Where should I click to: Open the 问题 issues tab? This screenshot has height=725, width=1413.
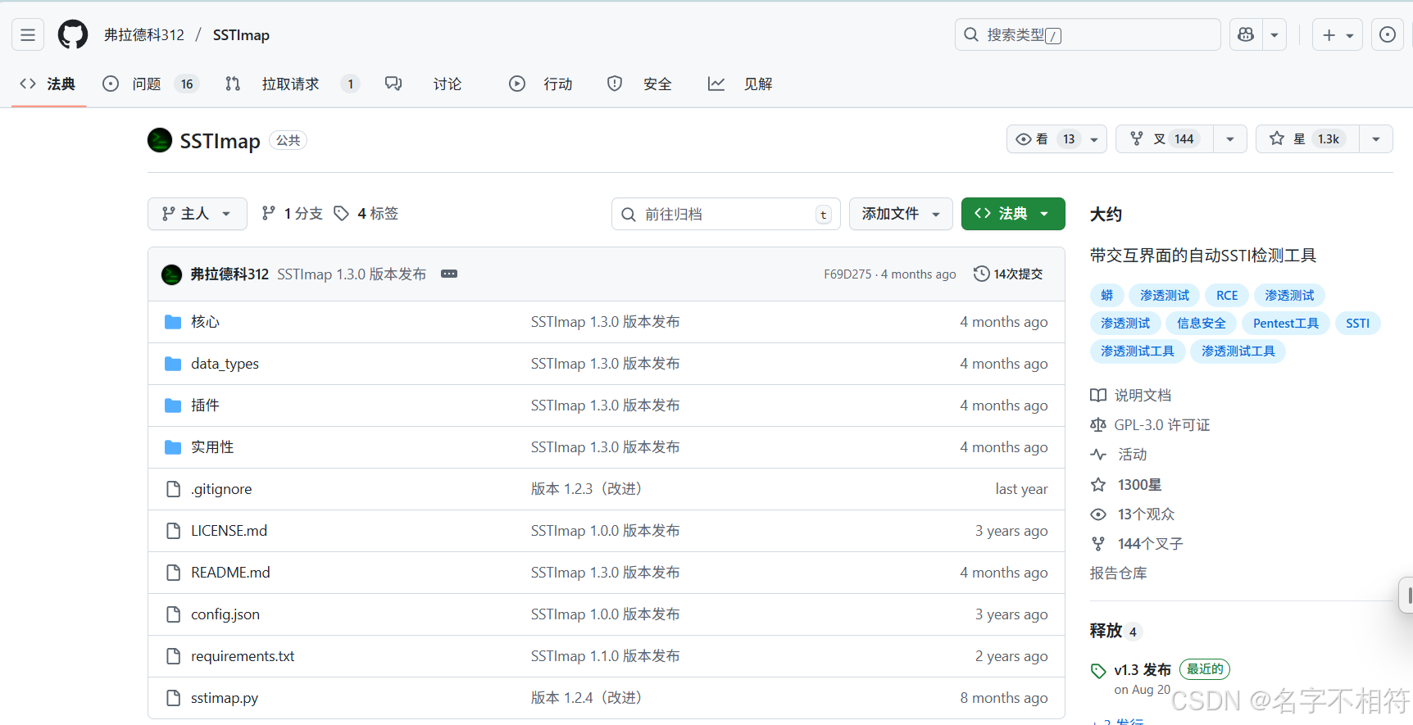[151, 84]
